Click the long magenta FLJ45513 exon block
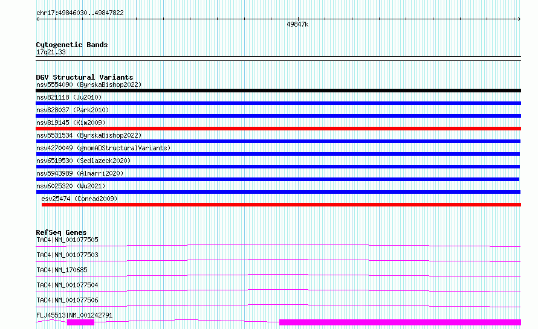 400,322
